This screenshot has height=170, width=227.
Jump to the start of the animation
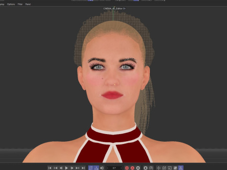[50, 168]
